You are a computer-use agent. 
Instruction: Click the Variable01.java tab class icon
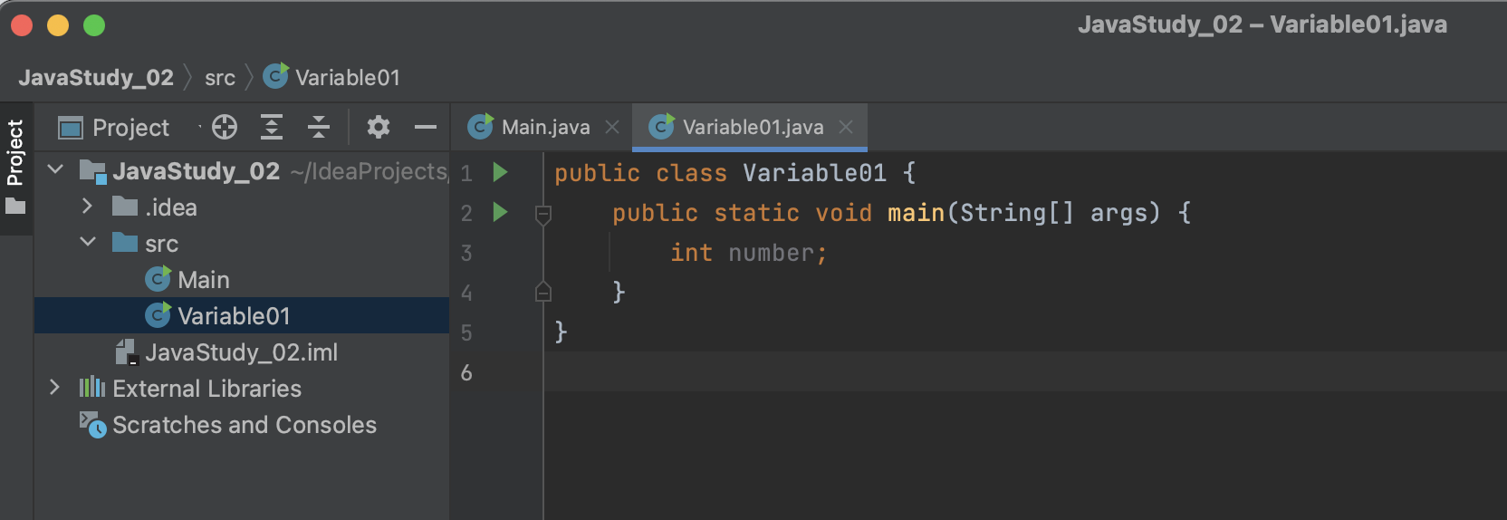tap(662, 127)
